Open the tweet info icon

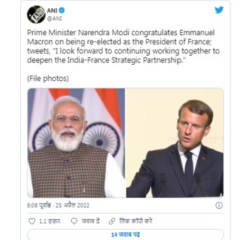tap(219, 205)
